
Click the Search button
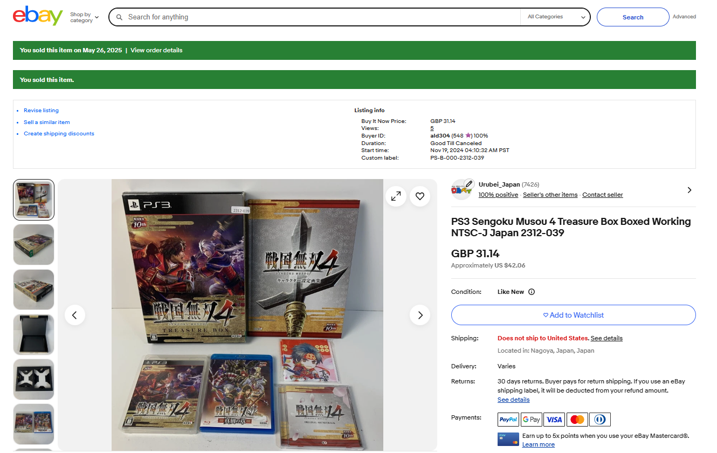(633, 17)
